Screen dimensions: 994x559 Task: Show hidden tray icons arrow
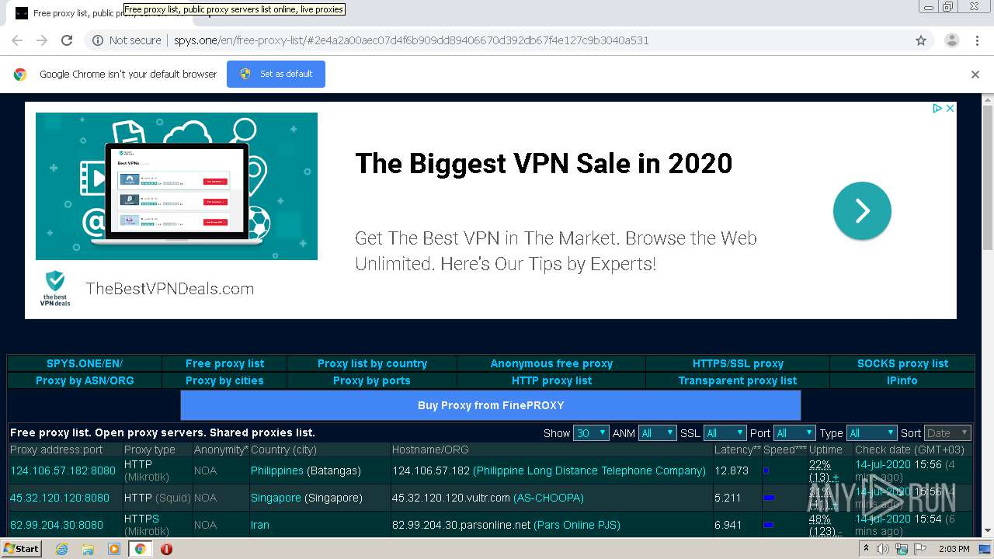867,549
